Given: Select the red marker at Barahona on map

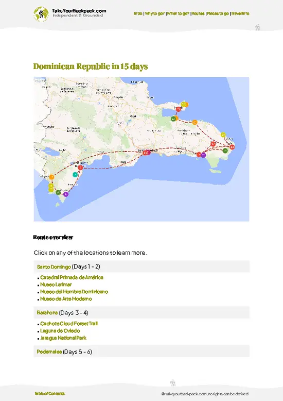Looking at the screenshot, I should coord(80,168).
